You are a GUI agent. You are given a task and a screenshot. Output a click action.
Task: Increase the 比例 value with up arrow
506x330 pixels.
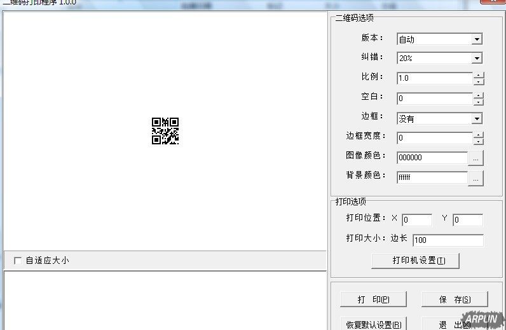click(x=479, y=75)
